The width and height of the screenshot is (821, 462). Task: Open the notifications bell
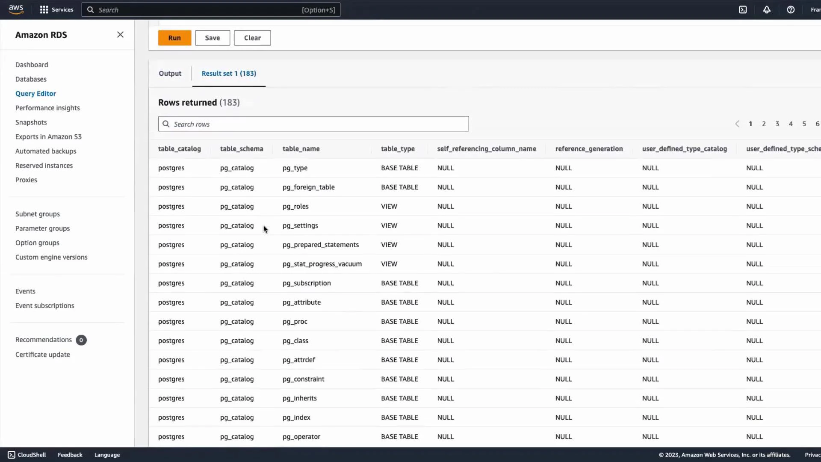coord(767,9)
